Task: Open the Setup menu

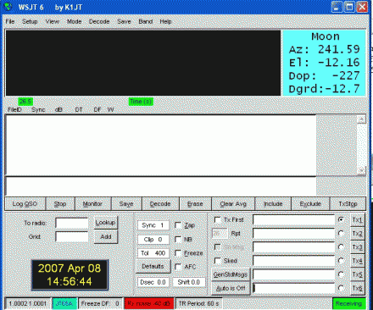Action: pos(30,21)
